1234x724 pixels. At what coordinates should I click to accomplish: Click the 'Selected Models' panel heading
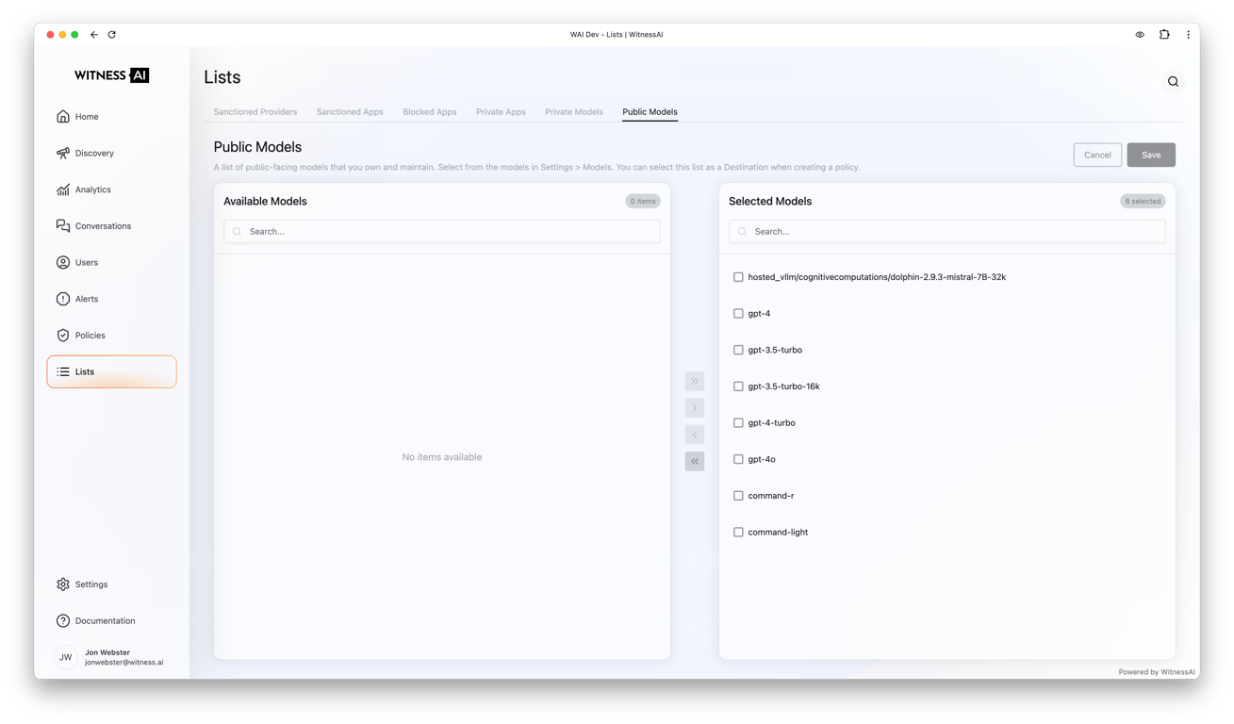pyautogui.click(x=770, y=202)
